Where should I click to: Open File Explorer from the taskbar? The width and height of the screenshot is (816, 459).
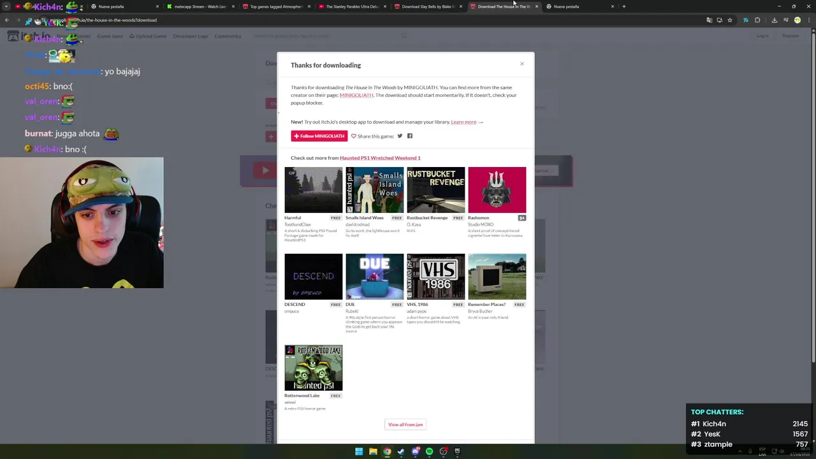(373, 451)
